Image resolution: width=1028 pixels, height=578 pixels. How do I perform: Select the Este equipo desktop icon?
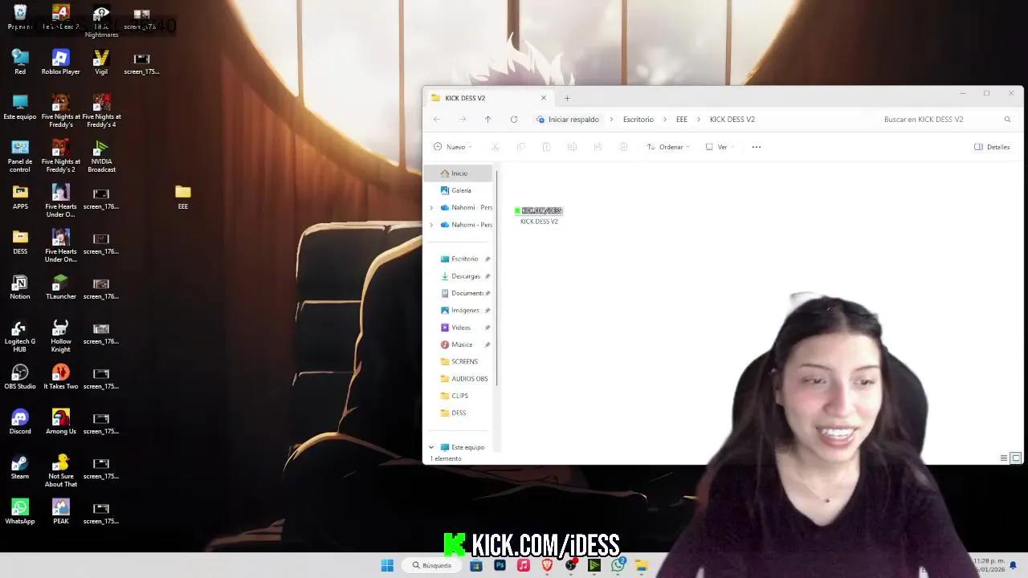coord(20,108)
